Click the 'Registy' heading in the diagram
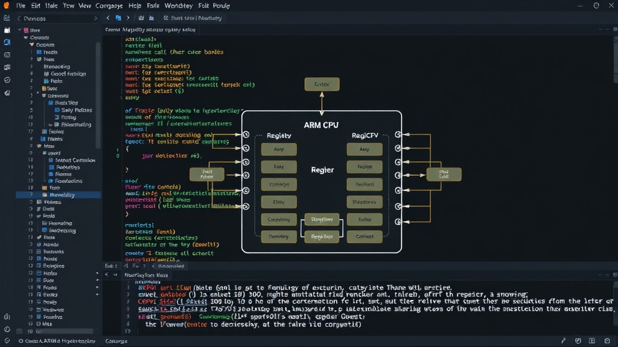618x347 pixels. (x=279, y=136)
